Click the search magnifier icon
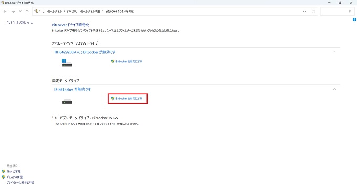Image resolution: width=357 pixels, height=189 pixels. 350,12
